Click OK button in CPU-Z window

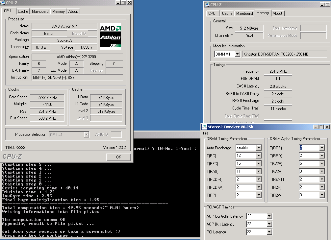pos(118,157)
